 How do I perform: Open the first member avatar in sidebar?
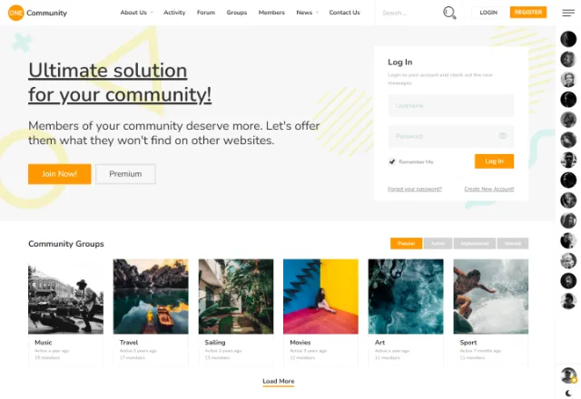coord(568,39)
